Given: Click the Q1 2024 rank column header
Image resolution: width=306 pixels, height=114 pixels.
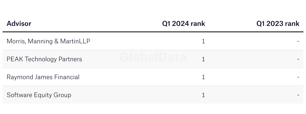Looking at the screenshot, I should [x=184, y=24].
